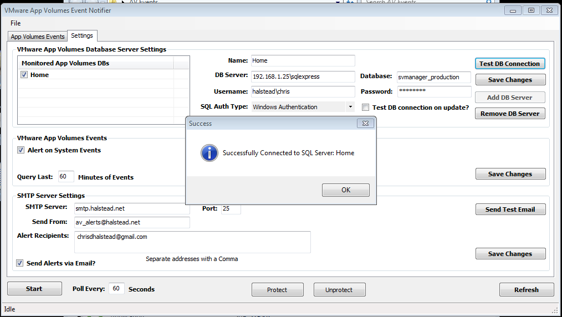Close the Success dialog with X
This screenshot has width=562, height=317.
[363, 124]
